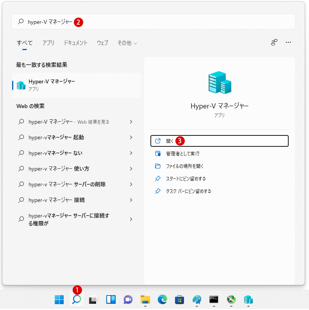The width and height of the screenshot is (309, 310).
Task: Choose 管理者として実行
Action: coord(220,153)
